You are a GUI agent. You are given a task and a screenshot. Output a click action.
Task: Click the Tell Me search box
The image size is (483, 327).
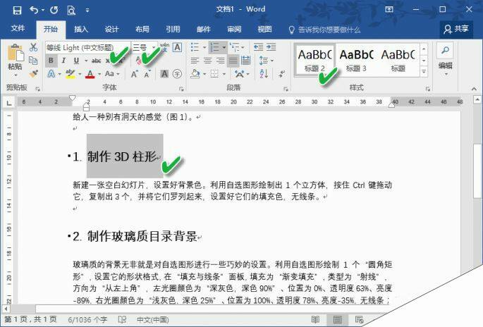pyautogui.click(x=324, y=30)
